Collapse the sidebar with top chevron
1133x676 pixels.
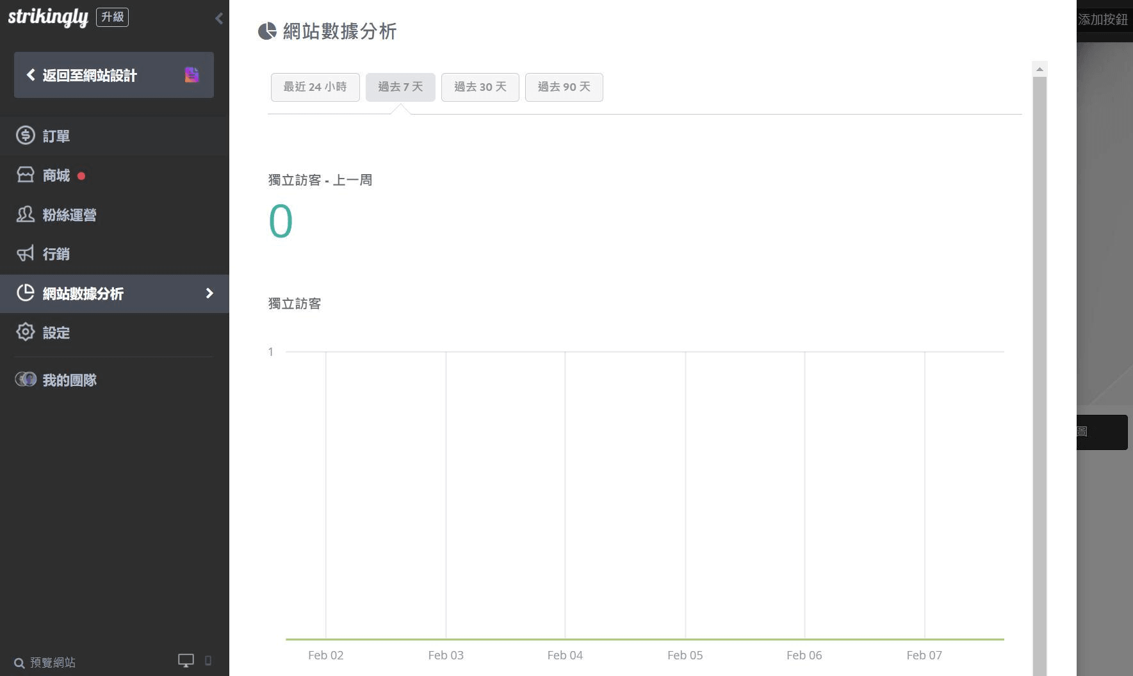tap(219, 18)
